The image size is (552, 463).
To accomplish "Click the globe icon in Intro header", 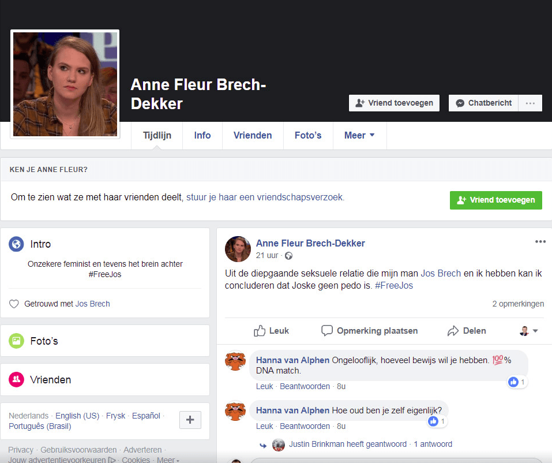I will click(x=16, y=244).
